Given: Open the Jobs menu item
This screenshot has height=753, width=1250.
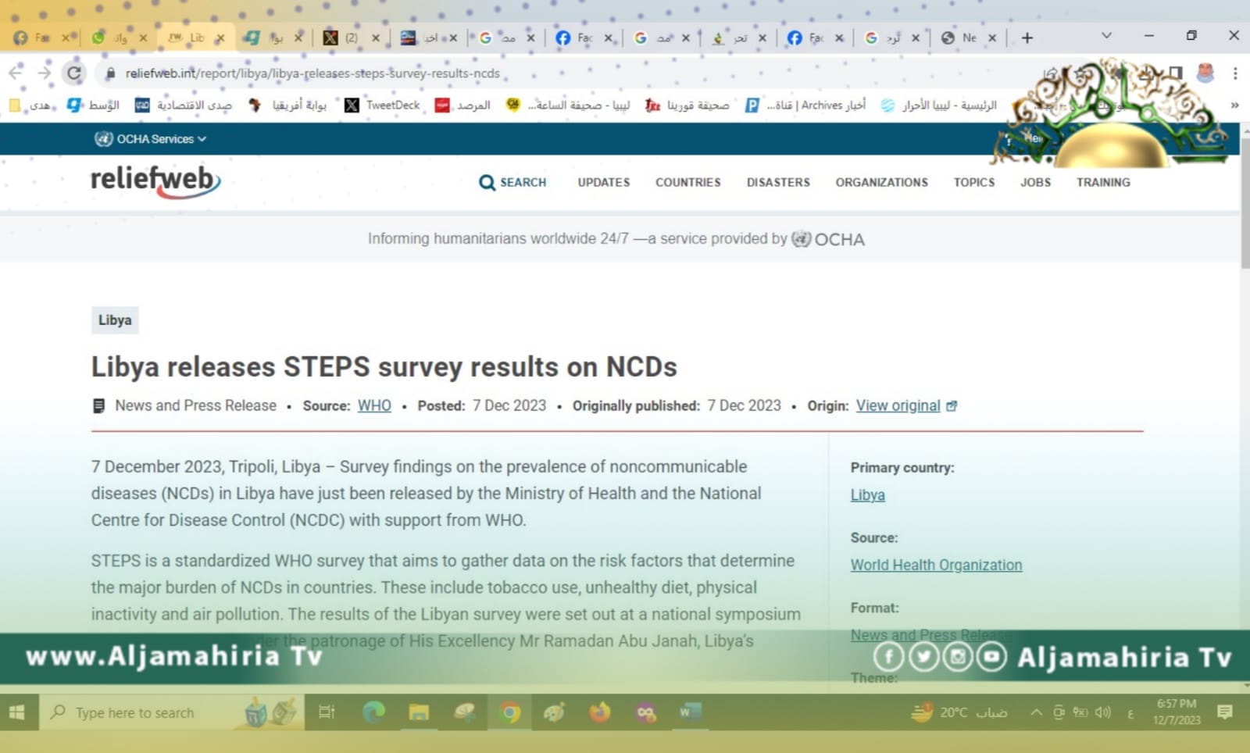Looking at the screenshot, I should click(1036, 182).
